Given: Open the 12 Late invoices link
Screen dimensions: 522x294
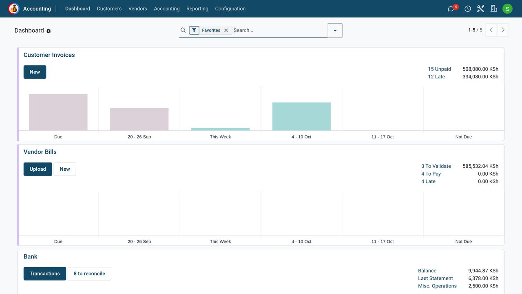Looking at the screenshot, I should coord(436,77).
